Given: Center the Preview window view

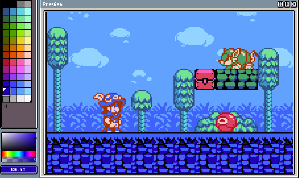Looking at the screenshot, I should (281, 4).
